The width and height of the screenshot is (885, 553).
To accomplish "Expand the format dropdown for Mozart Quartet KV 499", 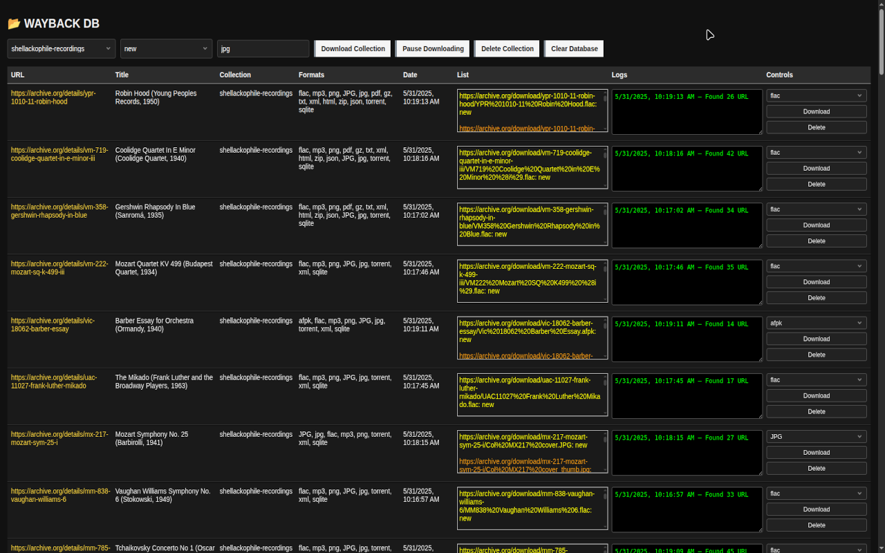I will tap(817, 265).
